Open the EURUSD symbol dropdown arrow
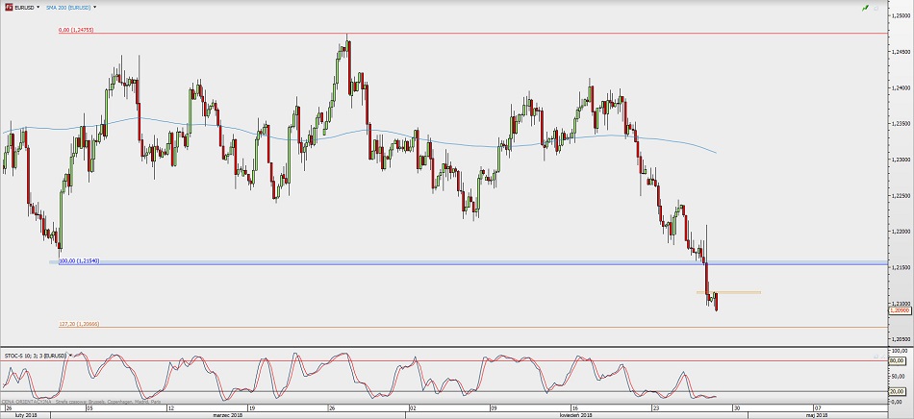914x419 pixels. point(38,7)
